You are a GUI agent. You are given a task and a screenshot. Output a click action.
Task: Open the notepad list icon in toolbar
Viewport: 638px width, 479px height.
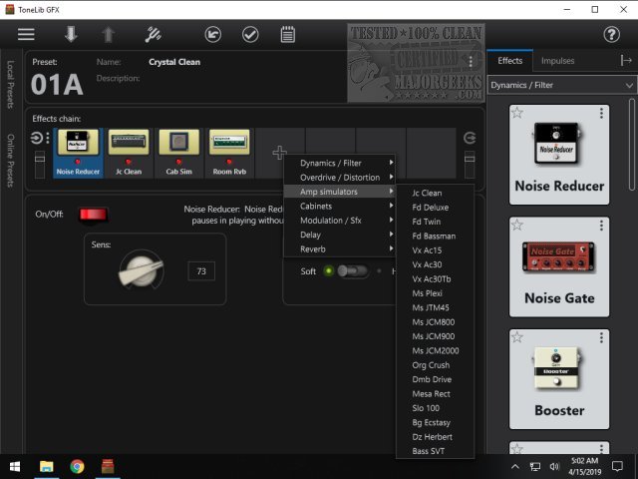(288, 34)
